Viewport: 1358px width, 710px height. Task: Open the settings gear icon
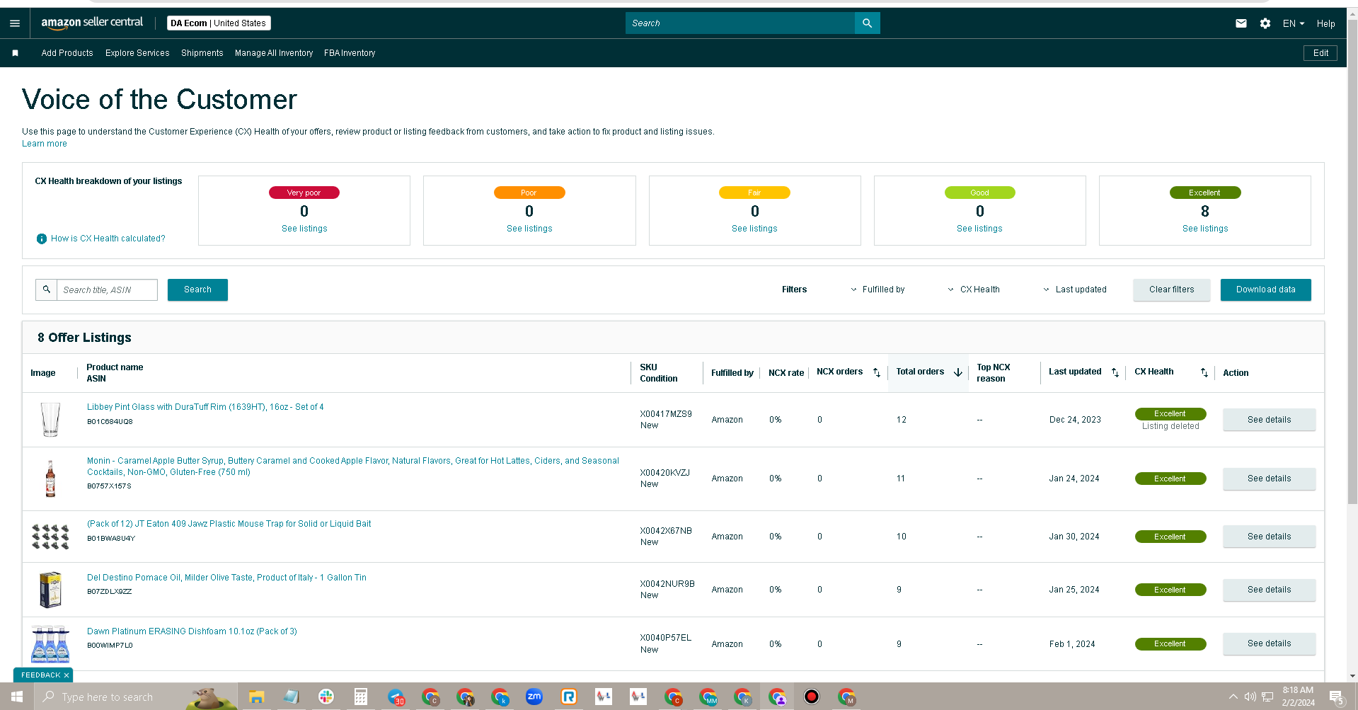click(x=1265, y=23)
